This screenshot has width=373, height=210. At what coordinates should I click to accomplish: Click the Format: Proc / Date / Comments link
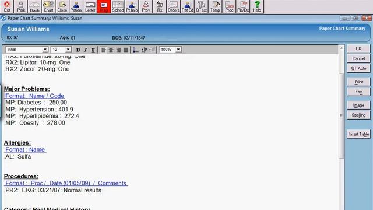(x=66, y=183)
